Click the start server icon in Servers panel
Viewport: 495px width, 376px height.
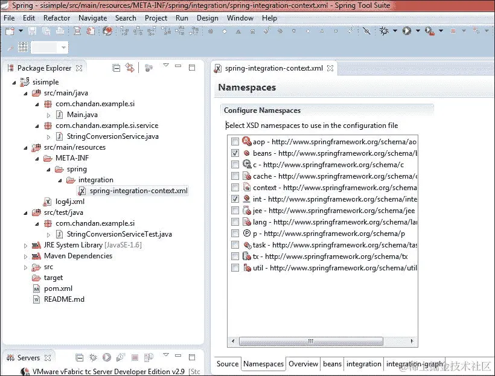click(107, 357)
